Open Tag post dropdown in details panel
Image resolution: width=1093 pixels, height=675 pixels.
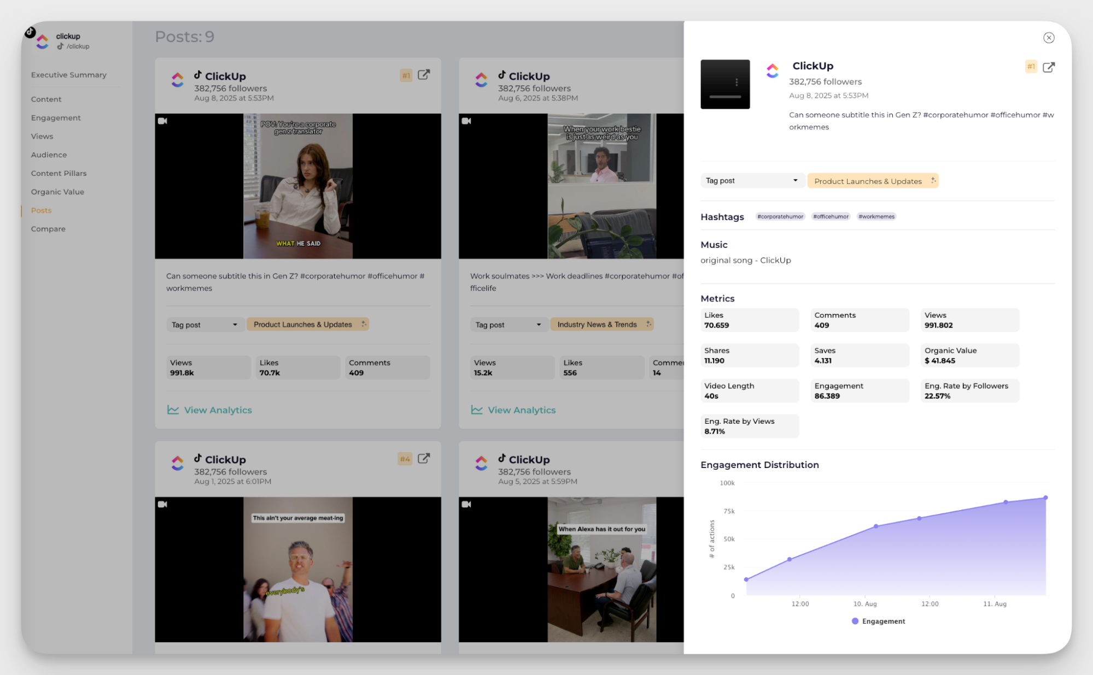tap(751, 181)
